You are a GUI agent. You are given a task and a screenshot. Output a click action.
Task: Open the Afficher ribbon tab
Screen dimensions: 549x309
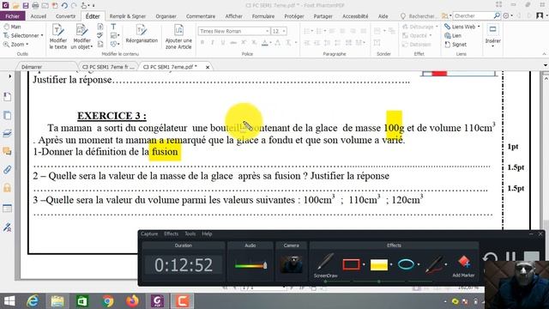(234, 16)
